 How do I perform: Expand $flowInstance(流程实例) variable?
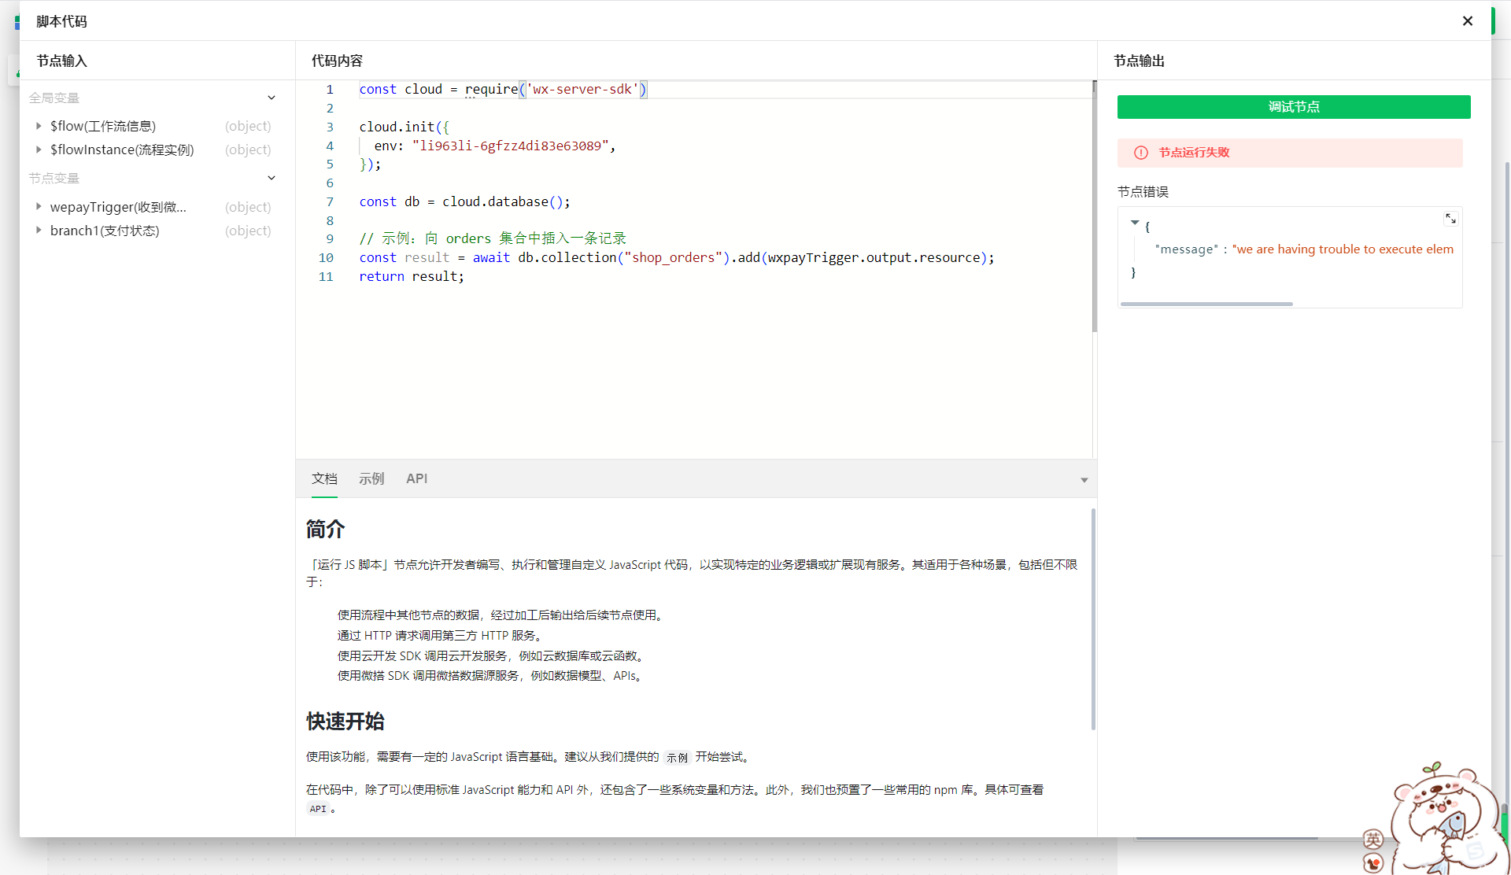(39, 150)
